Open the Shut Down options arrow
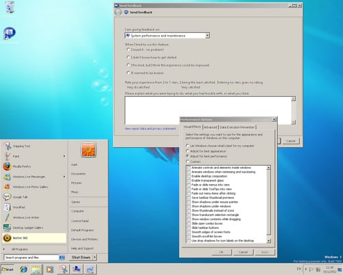This screenshot has width=343, height=275. click(95, 257)
